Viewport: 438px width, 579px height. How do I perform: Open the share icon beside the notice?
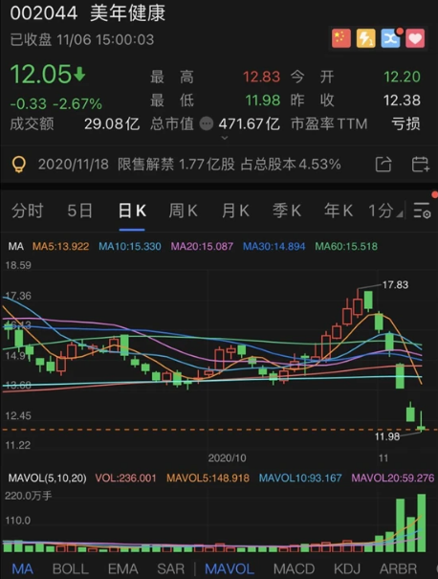[x=383, y=164]
